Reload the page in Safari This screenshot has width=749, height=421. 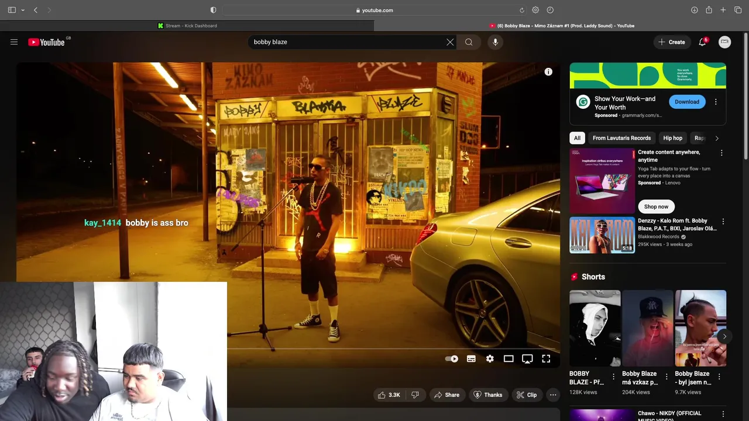pyautogui.click(x=521, y=10)
